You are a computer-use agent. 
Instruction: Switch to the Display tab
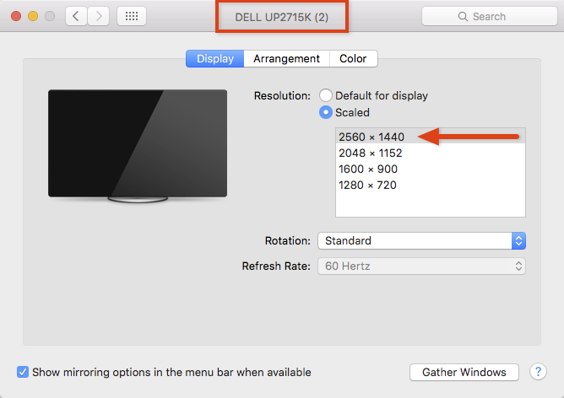215,58
